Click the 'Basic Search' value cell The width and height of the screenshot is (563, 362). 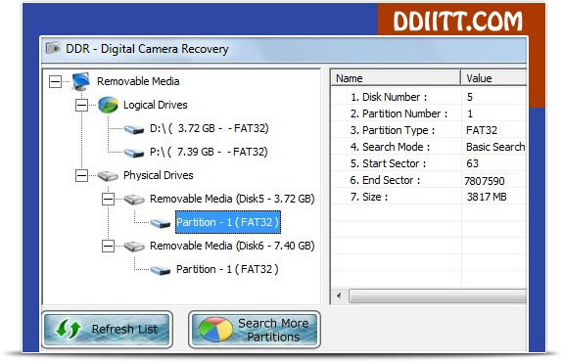495,147
